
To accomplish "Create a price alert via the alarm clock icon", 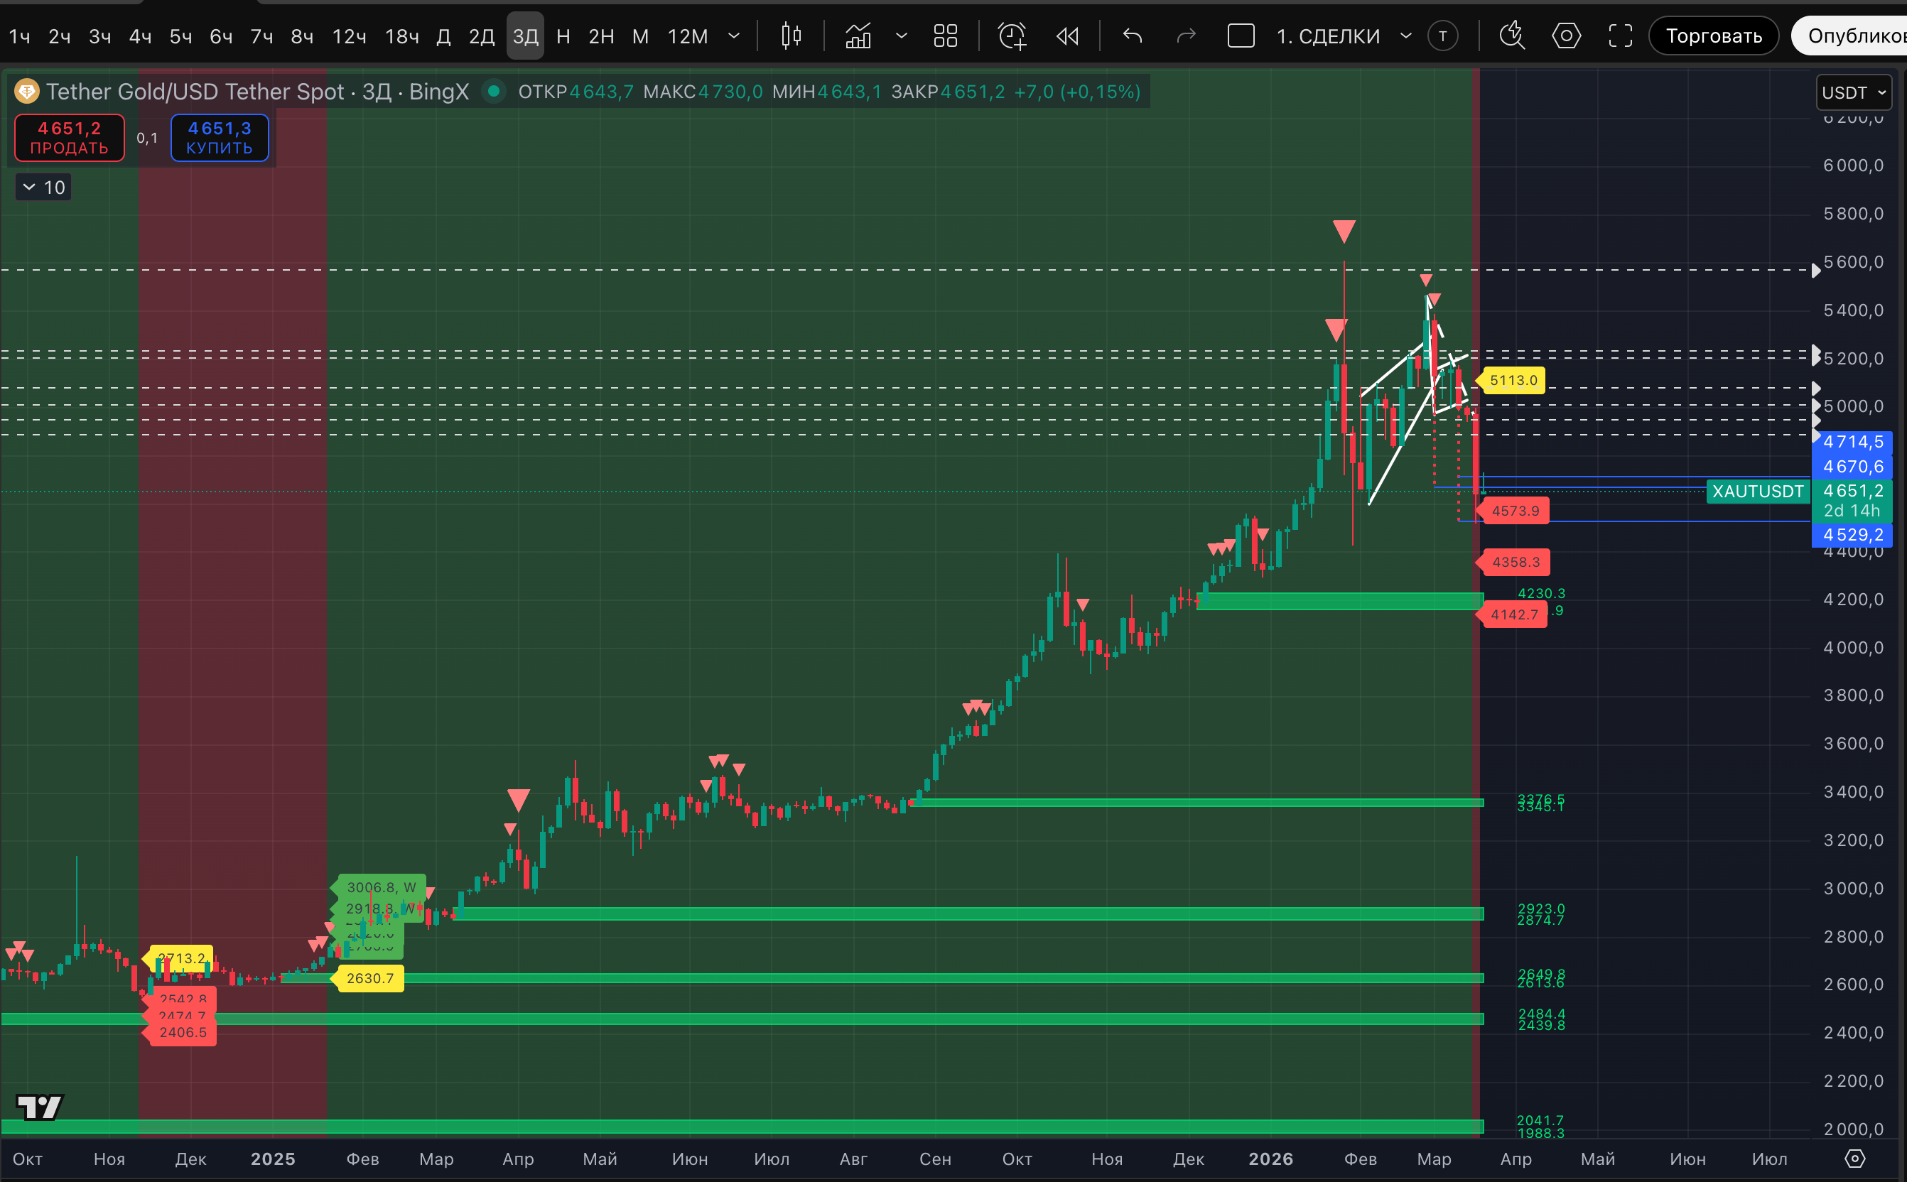I will coord(1012,36).
